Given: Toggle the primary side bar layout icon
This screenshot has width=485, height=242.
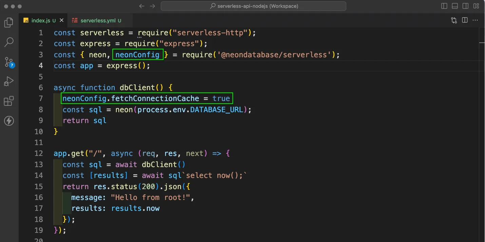Looking at the screenshot, I should 444,6.
